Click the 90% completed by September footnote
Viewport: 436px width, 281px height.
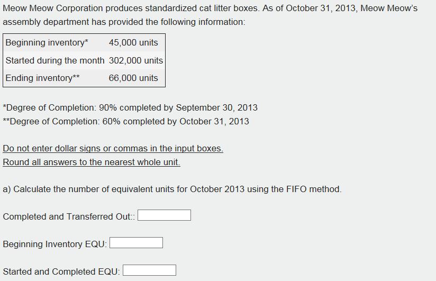130,107
